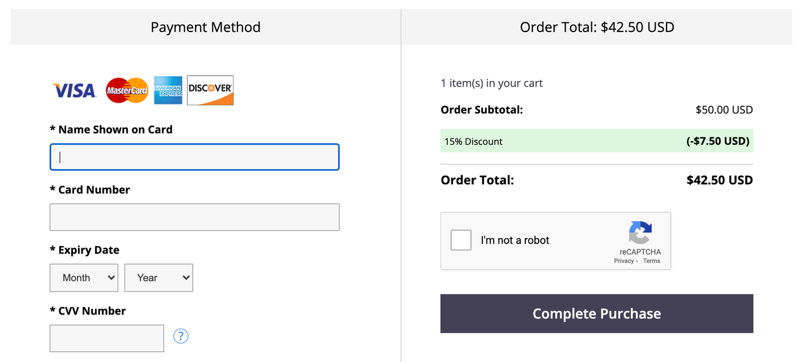803x362 pixels.
Task: Open the reCAPTCHA Privacy link
Action: click(x=623, y=261)
